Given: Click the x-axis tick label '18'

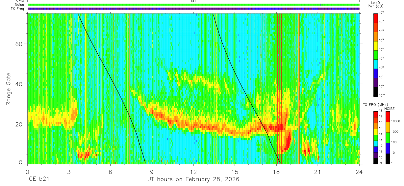Looking at the screenshot, I should click(x=276, y=172).
